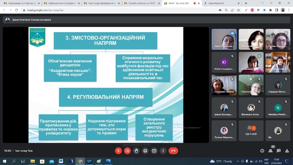
Task: Open the Windows Start menu
Action: (x=4, y=161)
